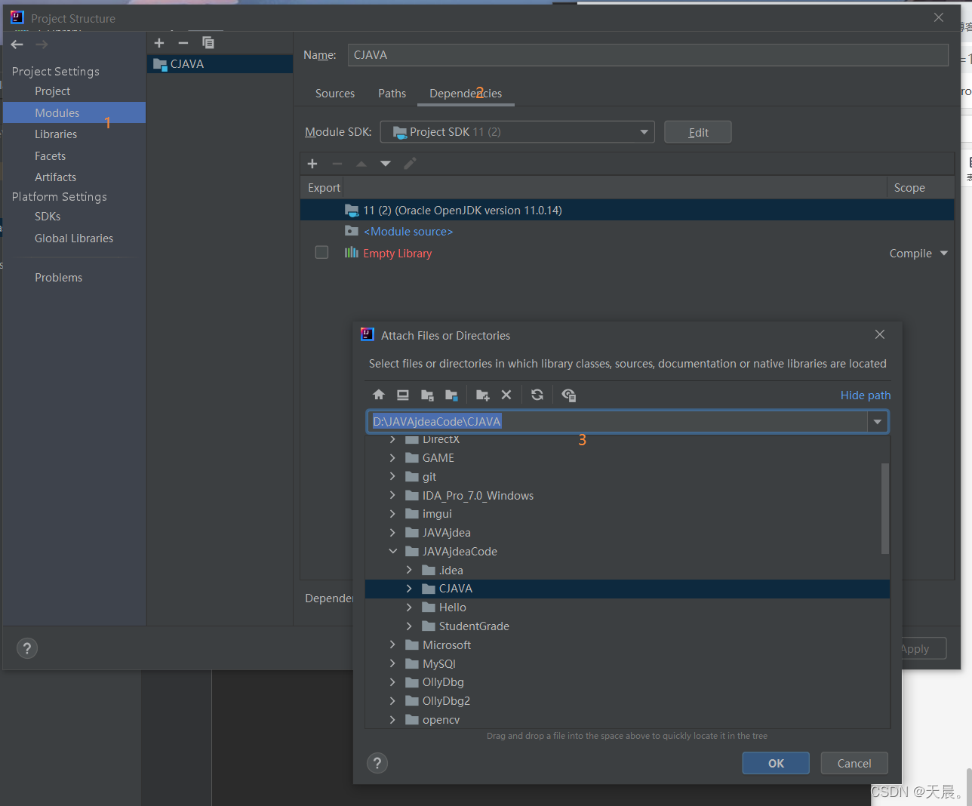Go back with the left arrow
Viewport: 972px width, 806px height.
17,45
